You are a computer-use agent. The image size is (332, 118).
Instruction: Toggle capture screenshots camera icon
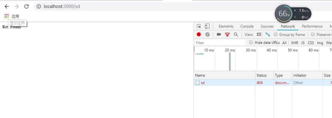point(219,34)
